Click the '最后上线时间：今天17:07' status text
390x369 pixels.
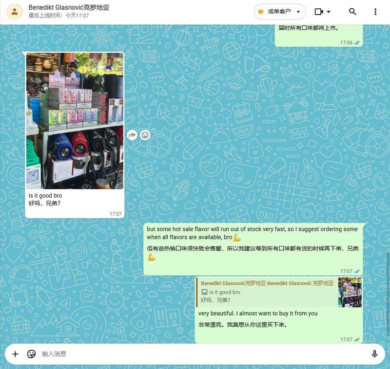click(x=58, y=16)
